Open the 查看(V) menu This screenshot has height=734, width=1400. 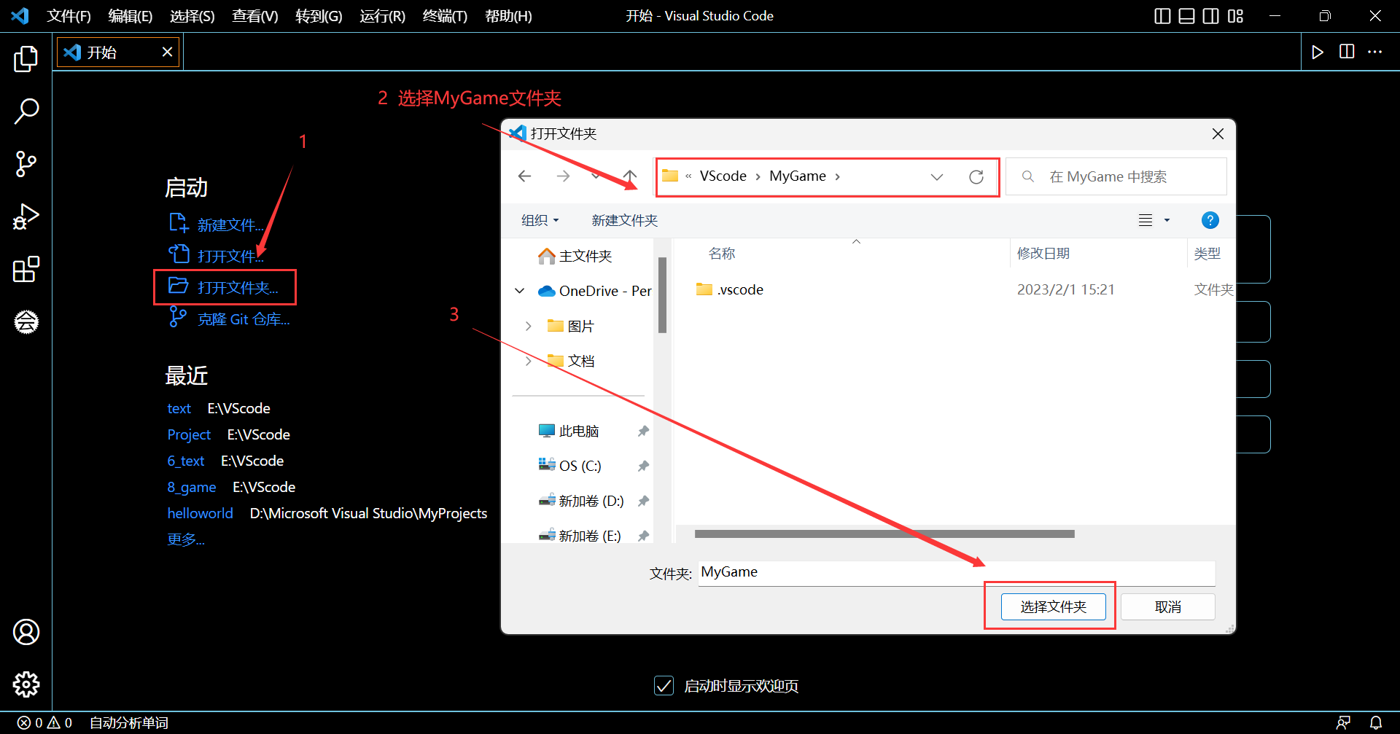254,16
